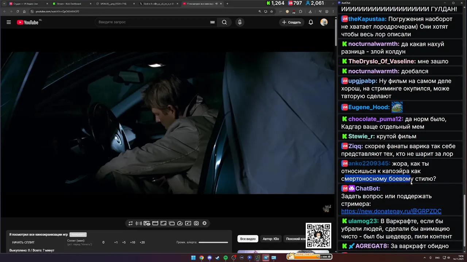The width and height of the screenshot is (467, 262).
Task: Open Spotify from the taskbar
Action: coord(225,258)
